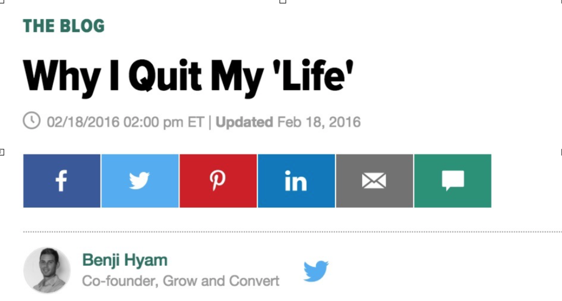Tweet the article via Twitter share button
Image resolution: width=562 pixels, height=301 pixels.
tap(140, 181)
